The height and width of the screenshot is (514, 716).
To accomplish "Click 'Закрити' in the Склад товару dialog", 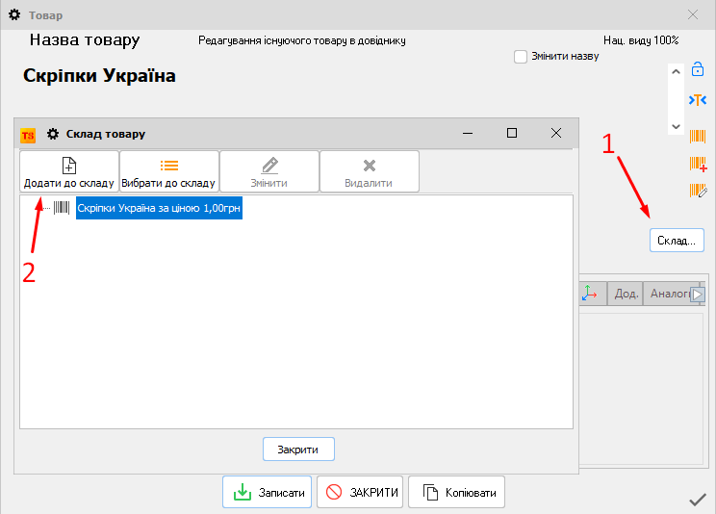I will point(298,450).
